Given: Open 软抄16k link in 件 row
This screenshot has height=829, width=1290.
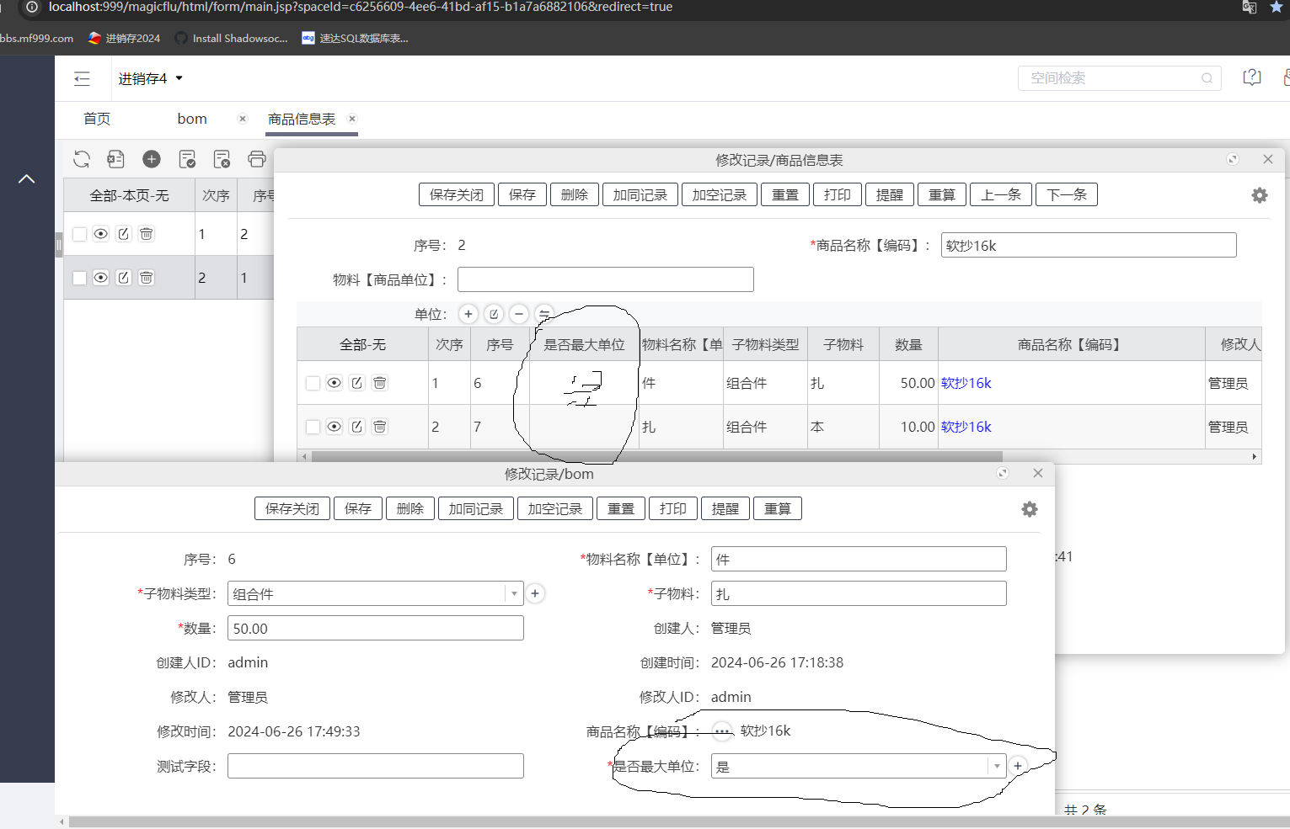Looking at the screenshot, I should click(x=966, y=383).
